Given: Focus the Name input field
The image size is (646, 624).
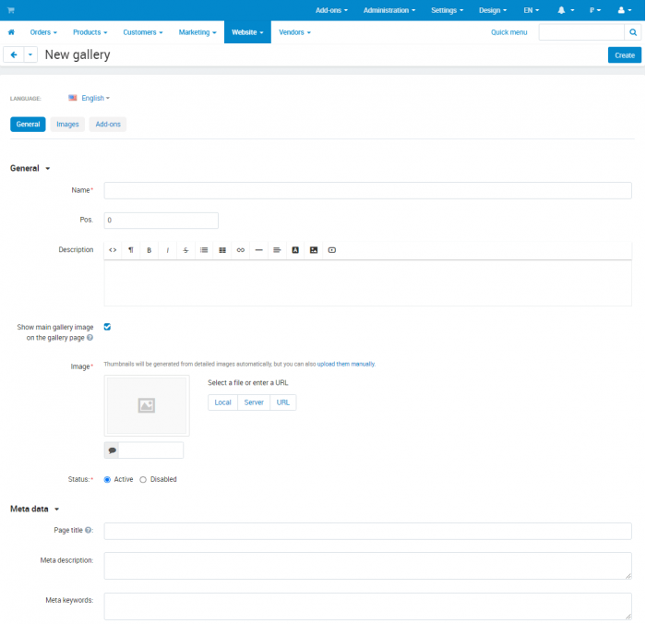Looking at the screenshot, I should click(x=367, y=190).
